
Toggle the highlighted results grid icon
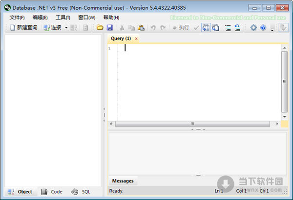pos(206,28)
